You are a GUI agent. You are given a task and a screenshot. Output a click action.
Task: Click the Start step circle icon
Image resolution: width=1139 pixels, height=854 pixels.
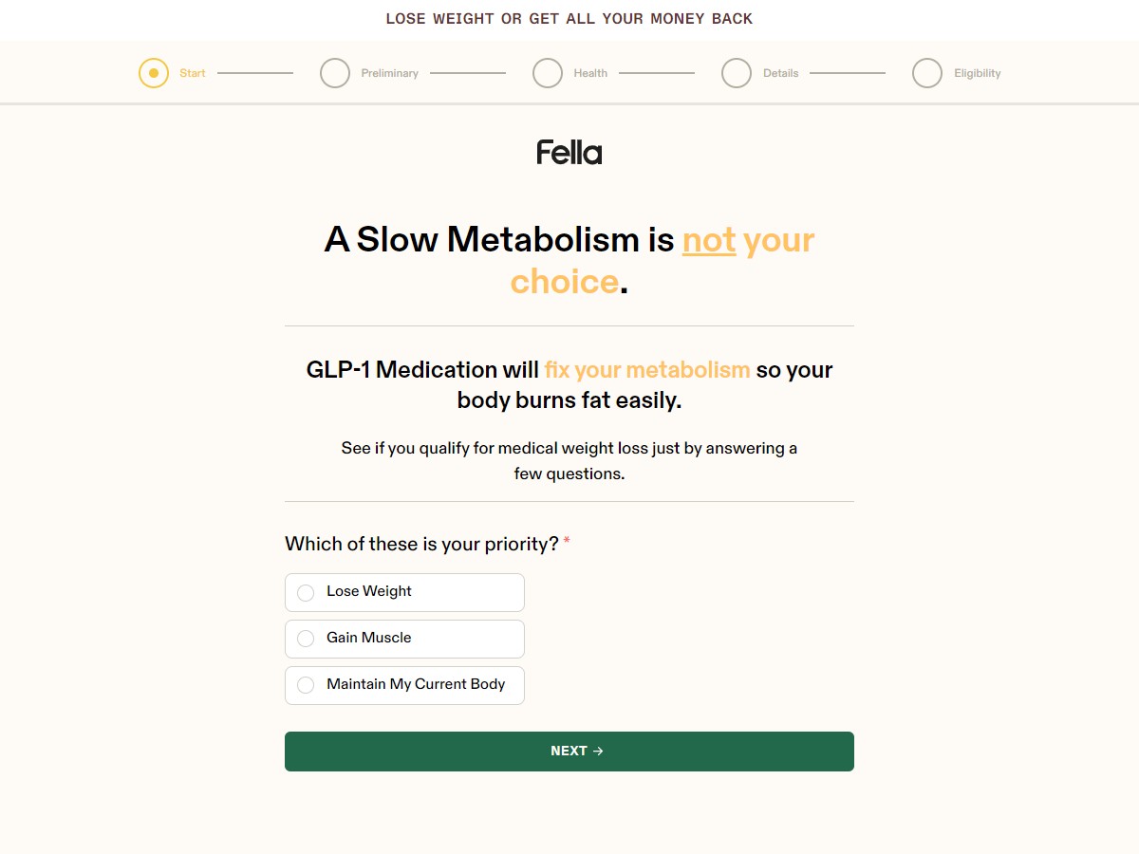pyautogui.click(x=154, y=73)
